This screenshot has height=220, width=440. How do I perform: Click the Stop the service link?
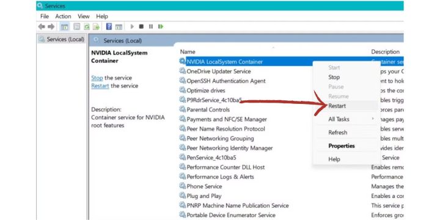tap(97, 78)
